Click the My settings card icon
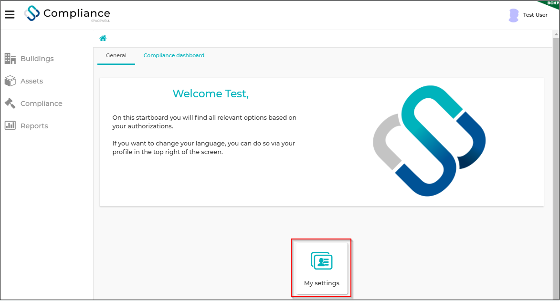 [322, 260]
